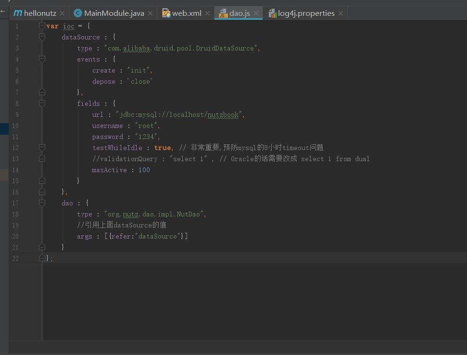
Task: Click the true keyword after testWhileIdle
Action: pyautogui.click(x=162, y=148)
